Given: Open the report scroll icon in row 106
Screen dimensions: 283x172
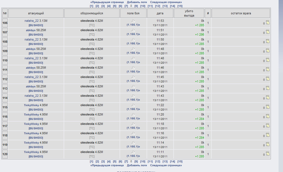Looking at the screenshot, I should 268,23.
